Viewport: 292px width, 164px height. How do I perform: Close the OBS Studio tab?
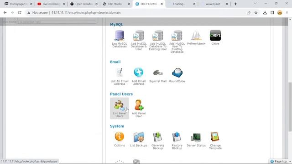click(x=129, y=4)
